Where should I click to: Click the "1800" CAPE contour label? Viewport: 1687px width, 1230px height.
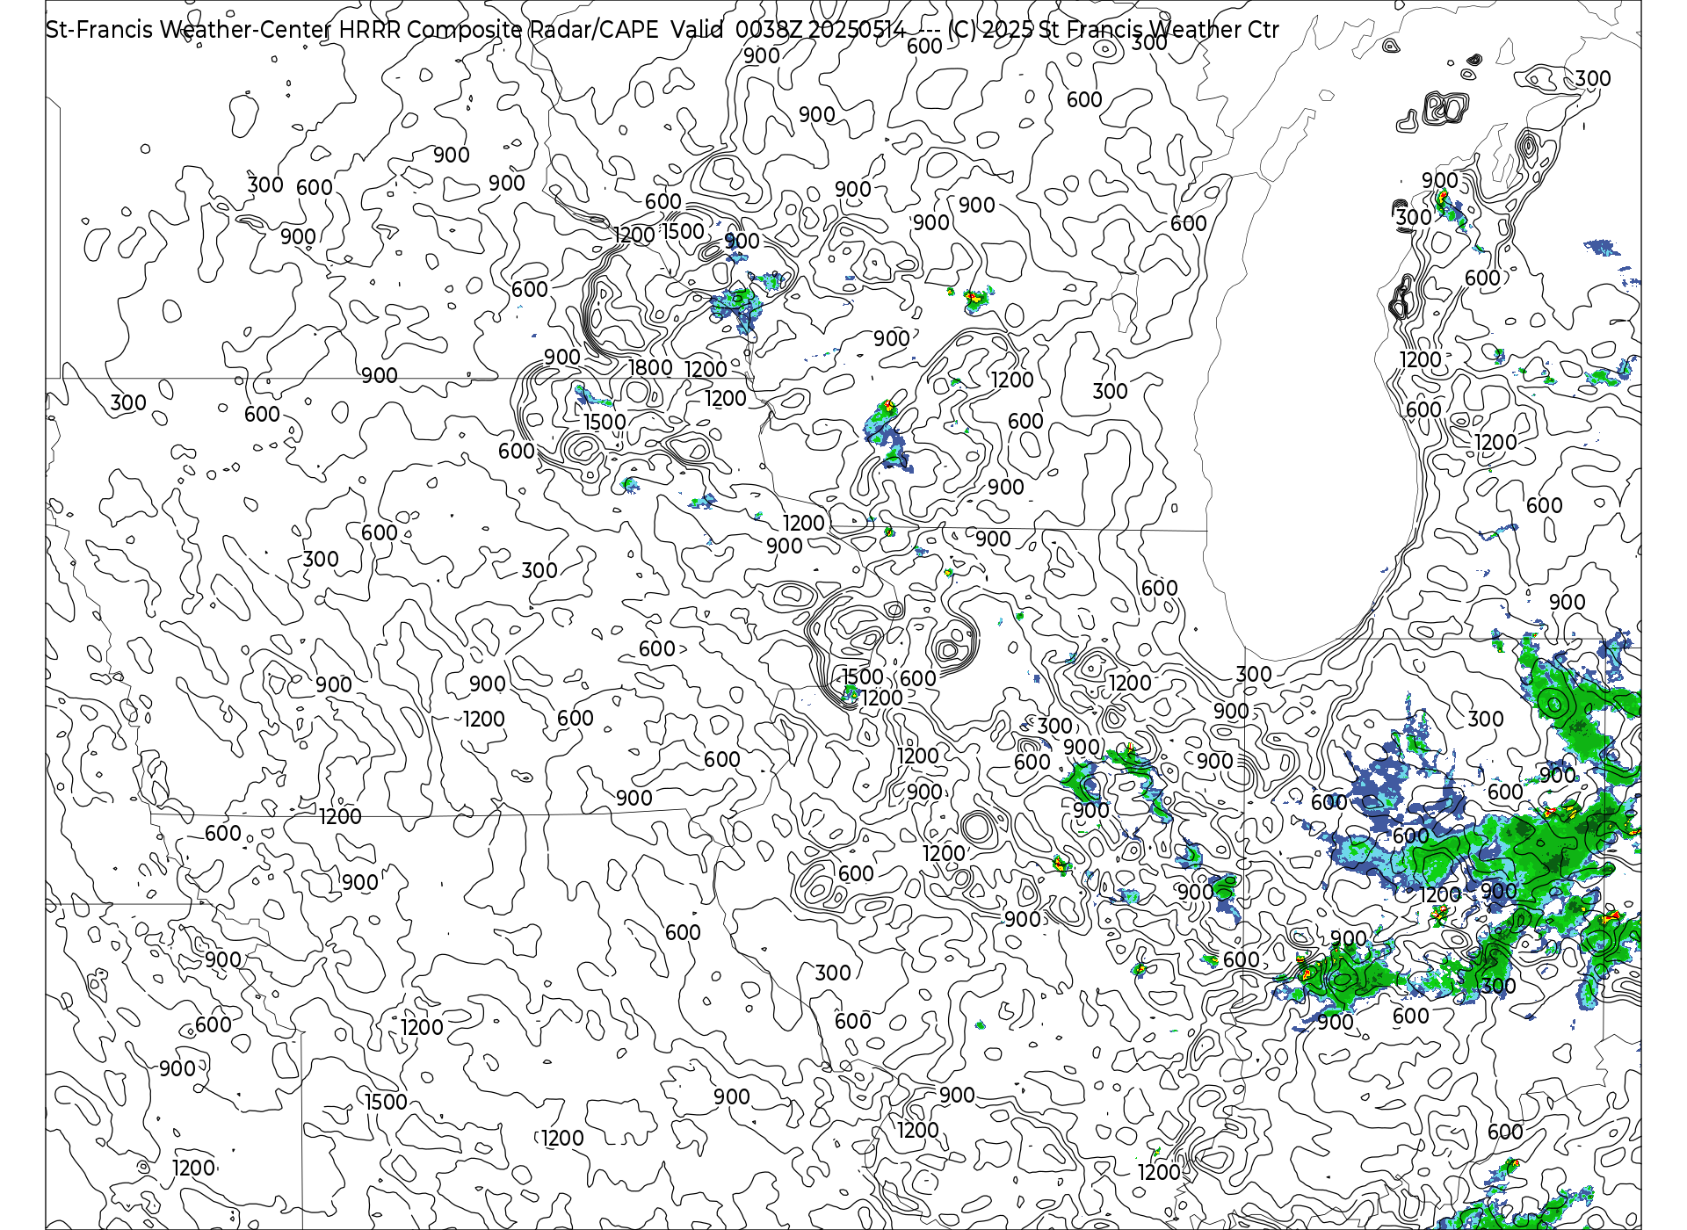point(651,368)
